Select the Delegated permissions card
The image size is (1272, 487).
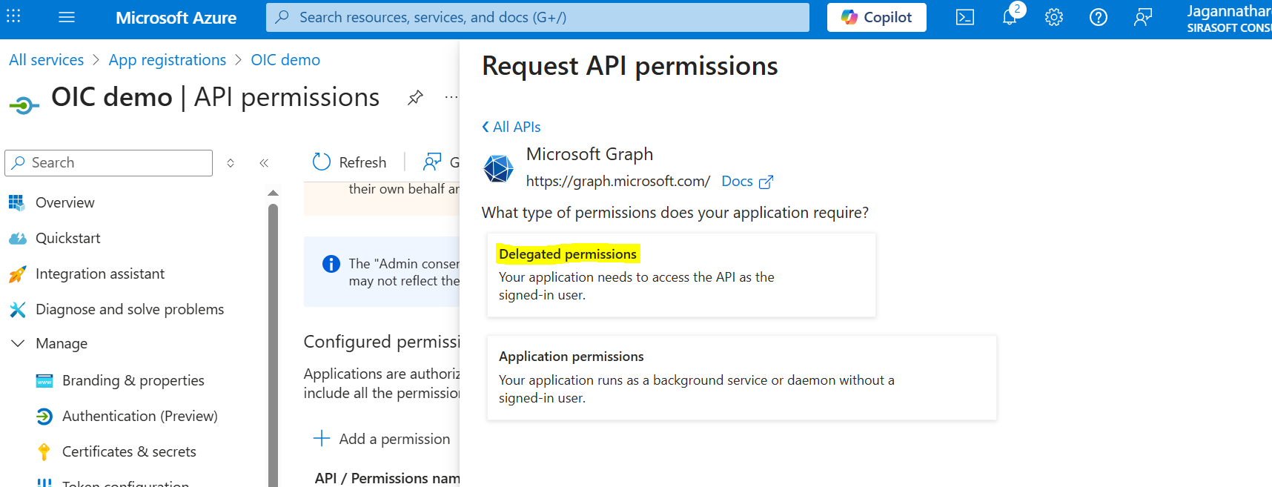(681, 275)
